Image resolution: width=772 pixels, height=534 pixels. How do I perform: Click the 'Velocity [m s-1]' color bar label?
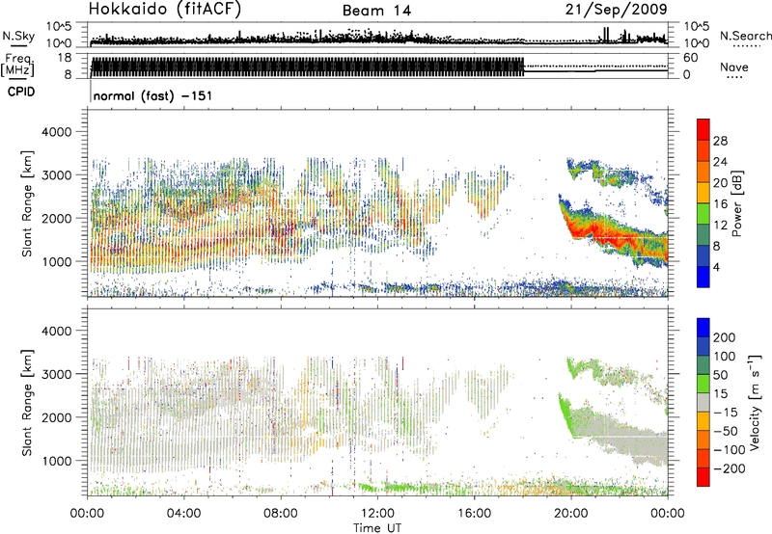point(754,402)
